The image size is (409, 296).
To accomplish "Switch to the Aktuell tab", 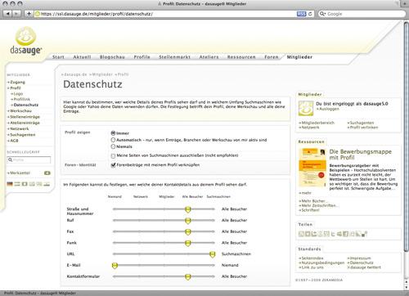I will [82, 57].
